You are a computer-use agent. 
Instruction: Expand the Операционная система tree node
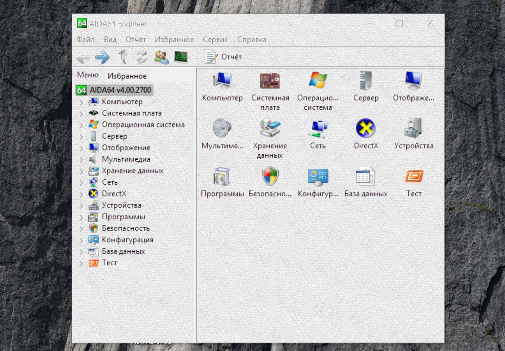coord(81,125)
